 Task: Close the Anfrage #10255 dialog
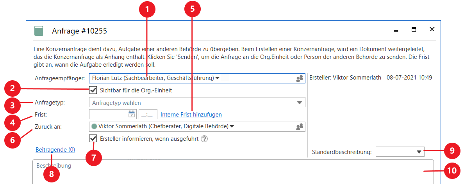(x=432, y=30)
